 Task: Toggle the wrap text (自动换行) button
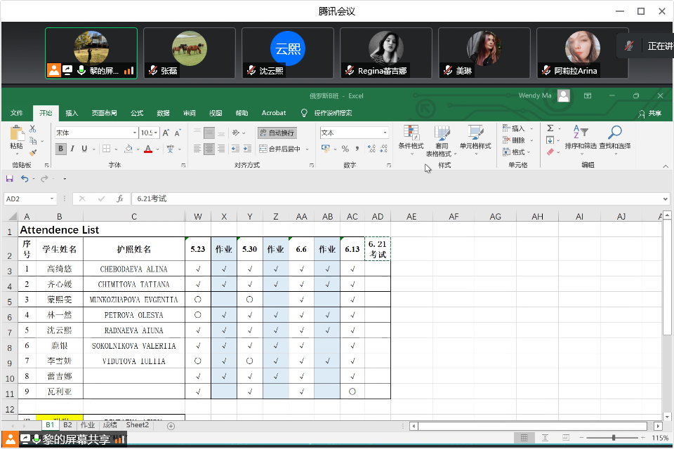(277, 133)
